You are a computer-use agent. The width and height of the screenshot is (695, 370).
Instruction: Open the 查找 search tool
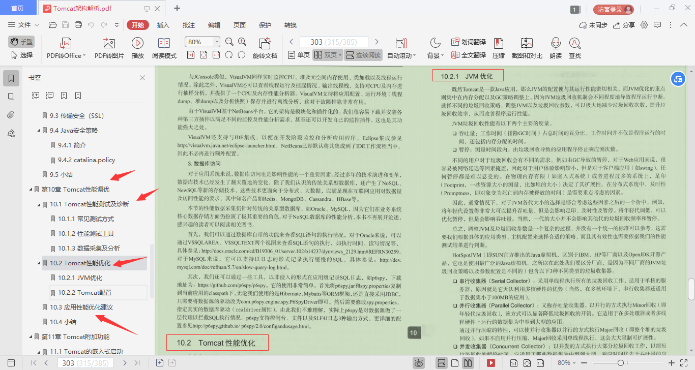(574, 48)
